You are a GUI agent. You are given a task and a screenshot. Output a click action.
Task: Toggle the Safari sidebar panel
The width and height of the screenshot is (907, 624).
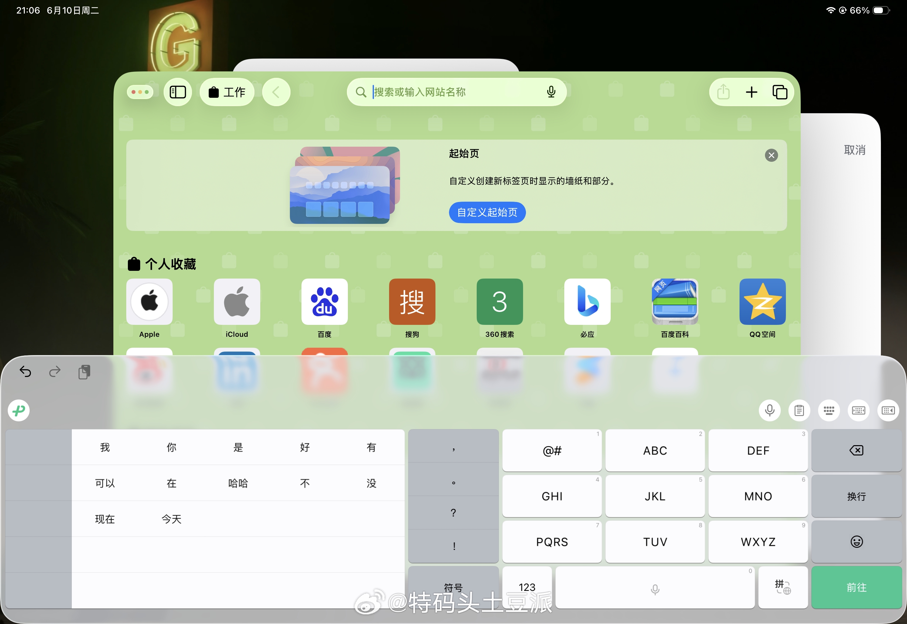pos(177,92)
